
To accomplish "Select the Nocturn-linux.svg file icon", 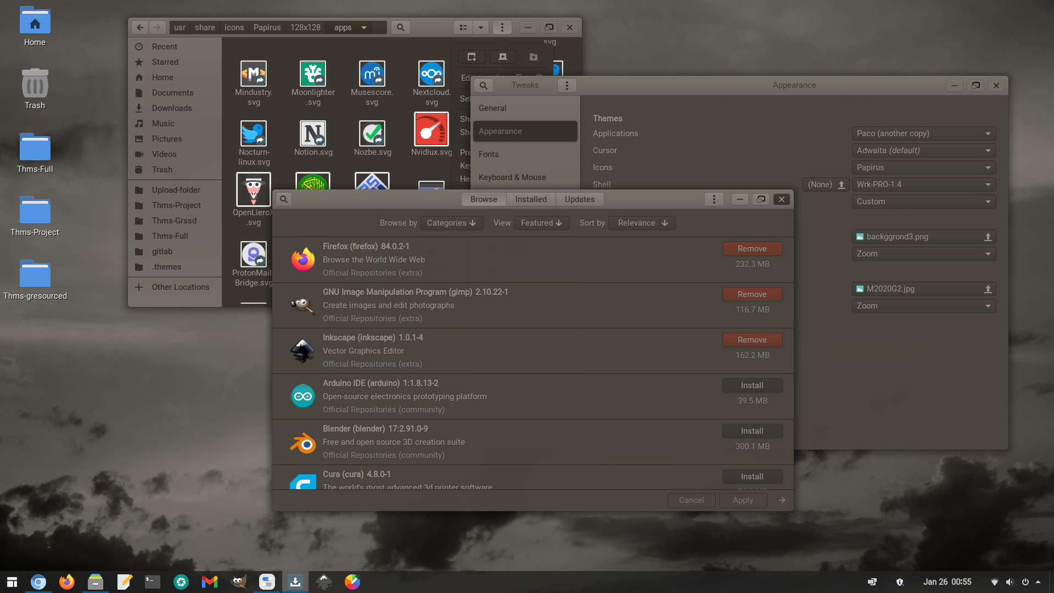I will click(x=254, y=133).
